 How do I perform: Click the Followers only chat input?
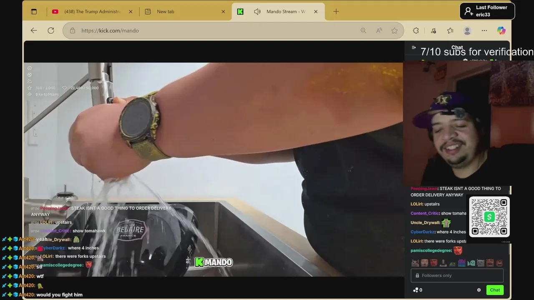[457, 275]
